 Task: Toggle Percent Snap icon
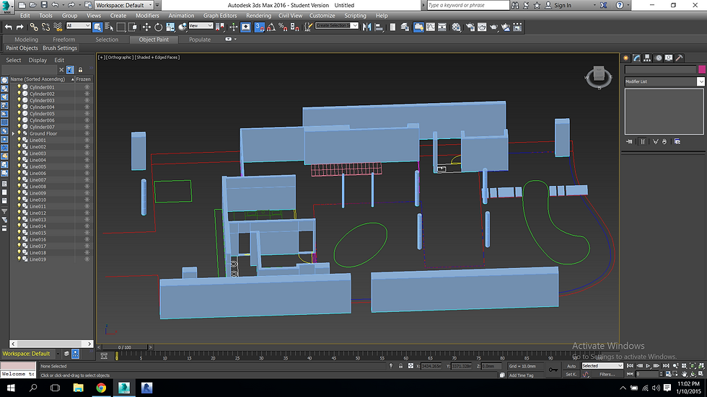coord(283,27)
